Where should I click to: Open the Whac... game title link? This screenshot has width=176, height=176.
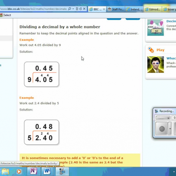(171, 58)
